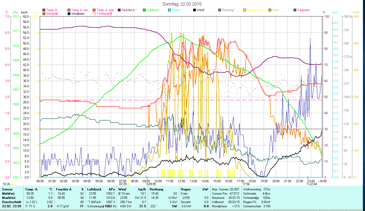Click the 12:00 label on the time axis
This screenshot has height=211, width=365.
click(x=182, y=181)
